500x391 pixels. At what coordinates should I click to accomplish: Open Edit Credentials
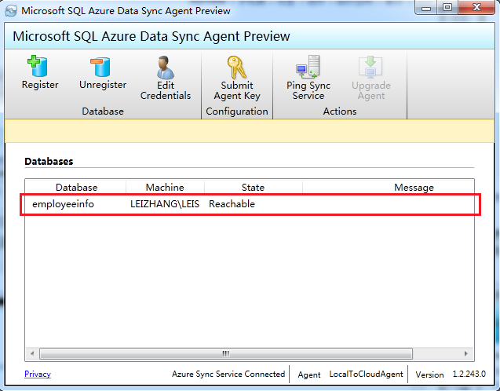tap(166, 78)
